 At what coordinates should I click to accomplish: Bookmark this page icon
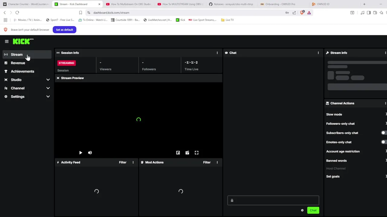click(80, 13)
